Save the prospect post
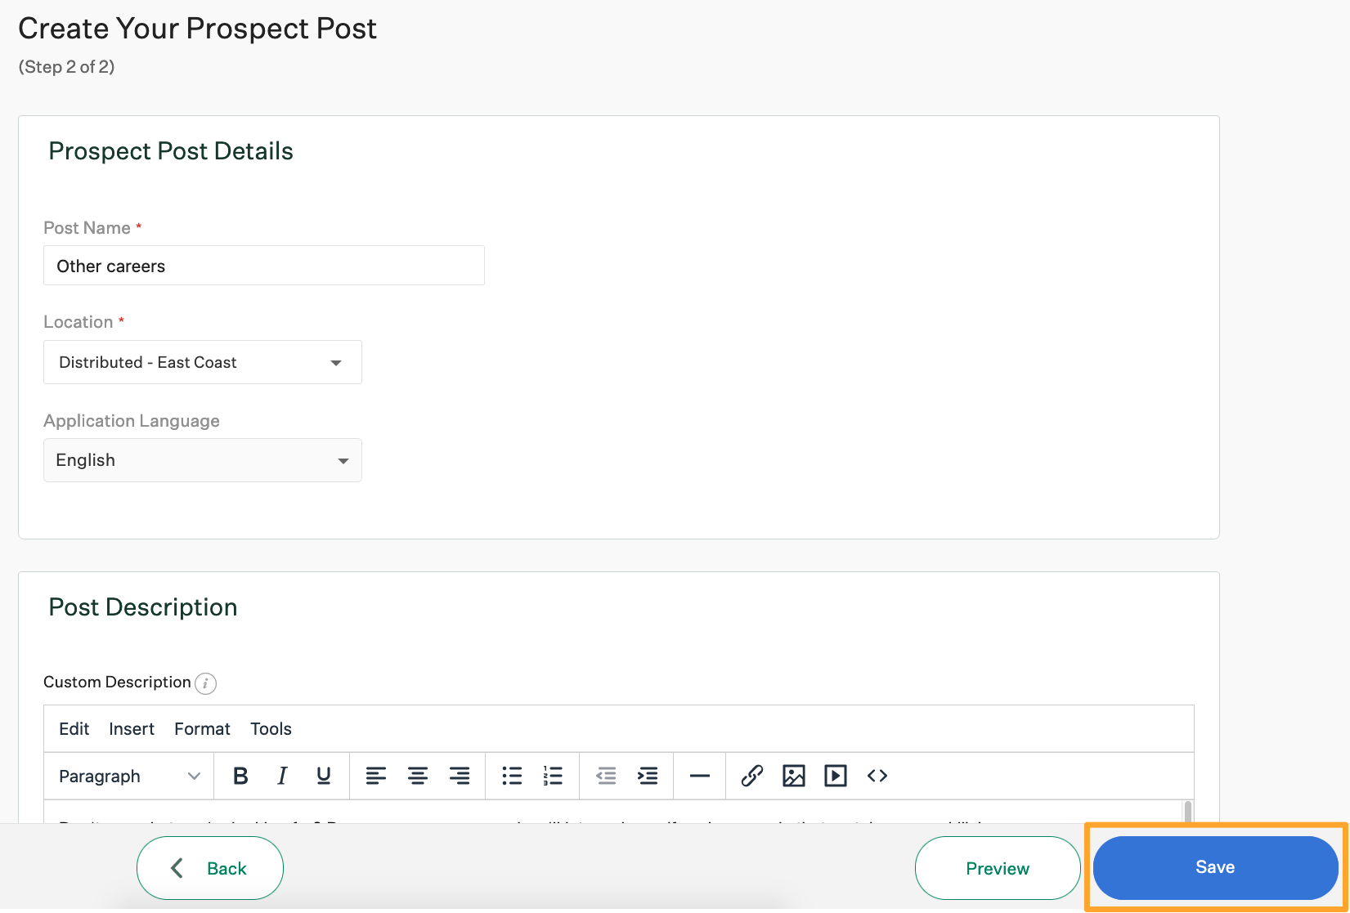This screenshot has height=913, width=1350. pyautogui.click(x=1214, y=867)
